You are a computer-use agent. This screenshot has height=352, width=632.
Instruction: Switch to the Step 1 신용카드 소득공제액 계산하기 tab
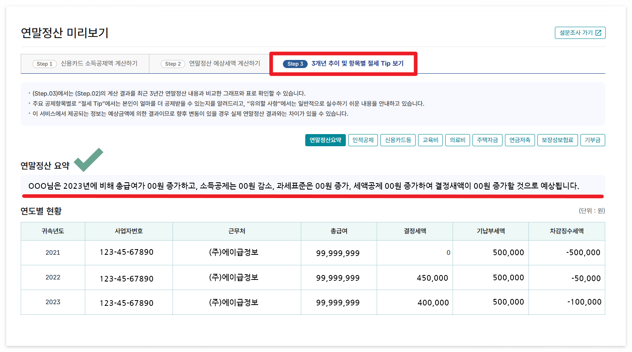(85, 64)
